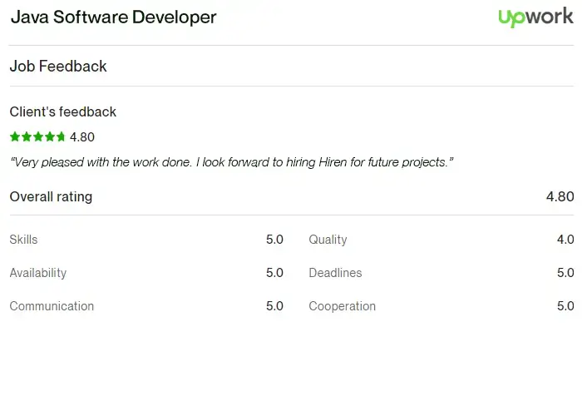Click the Availability rating label

coord(38,273)
